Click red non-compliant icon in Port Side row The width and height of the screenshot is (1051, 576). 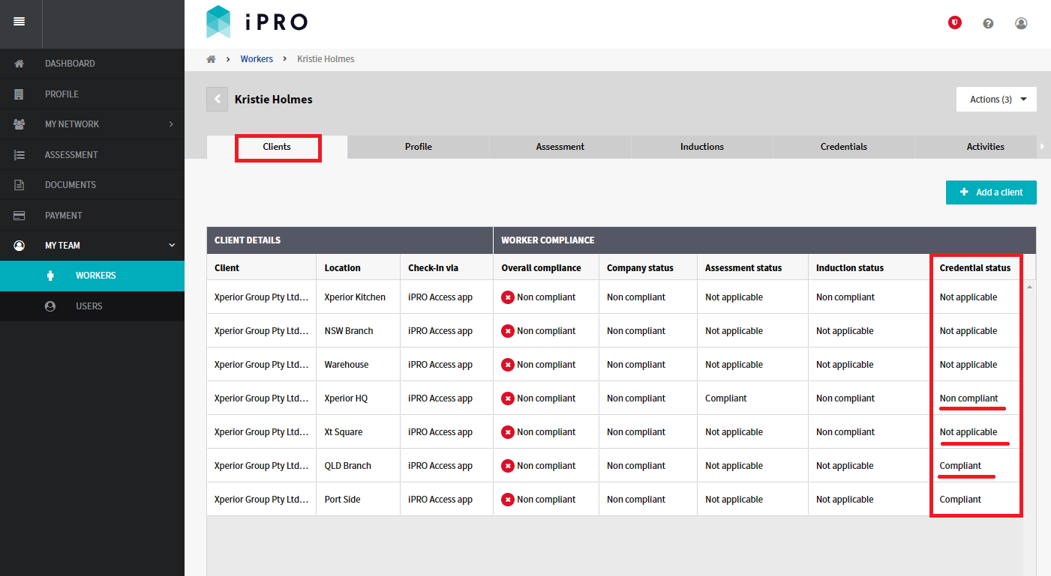coord(508,500)
